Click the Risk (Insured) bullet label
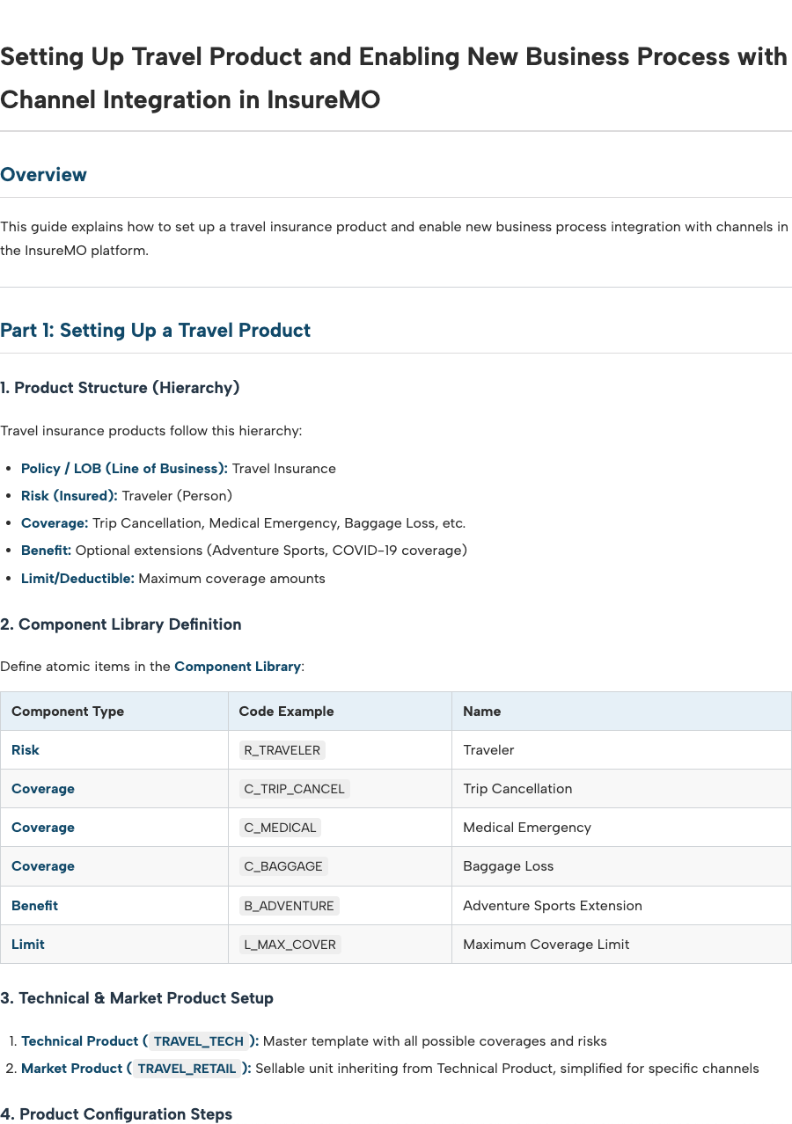Screen dimensions: 792x1124 [x=70, y=495]
